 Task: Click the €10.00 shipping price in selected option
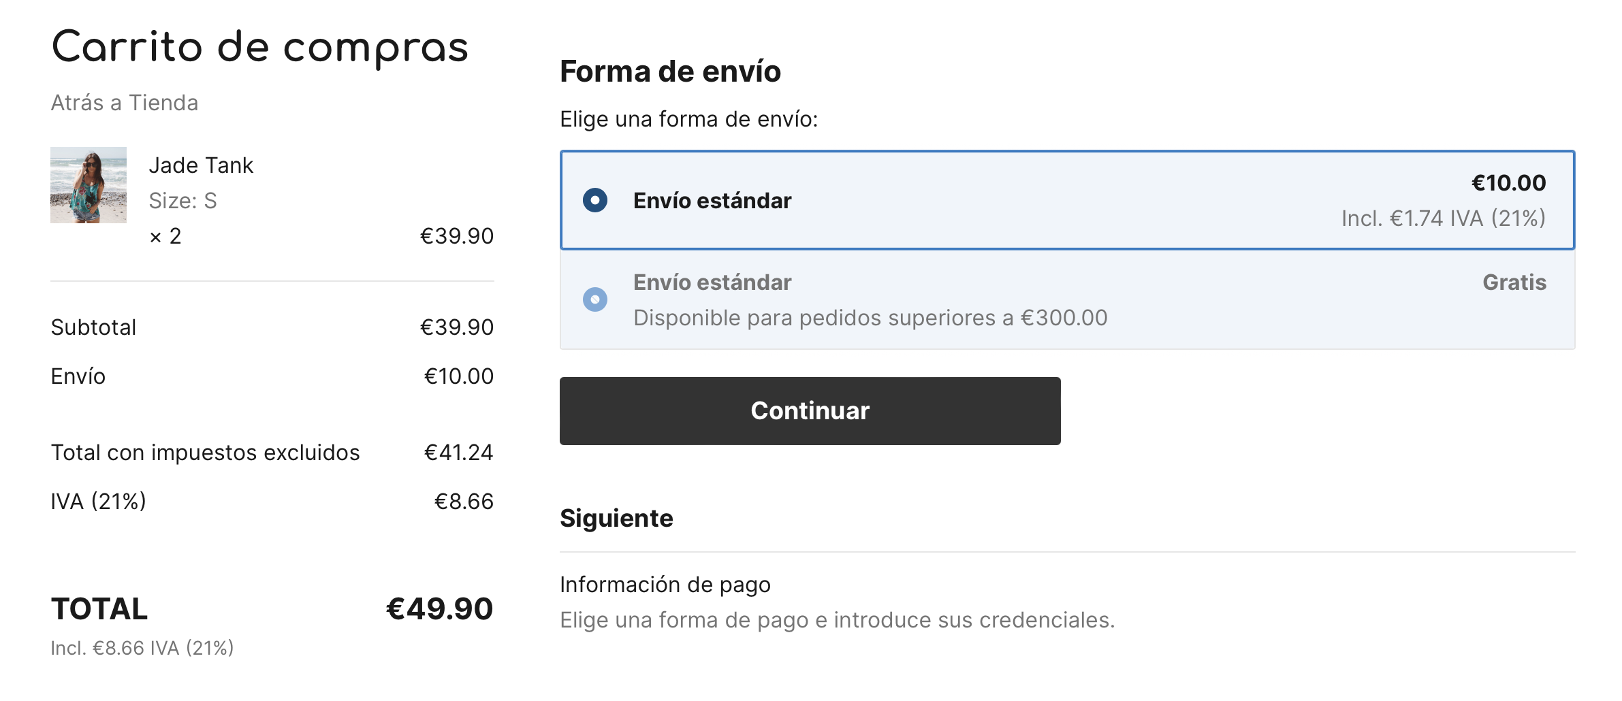click(1509, 182)
